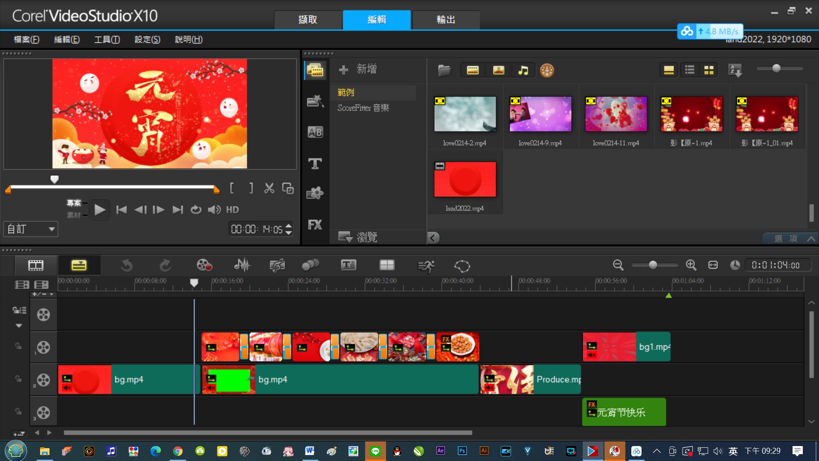Open the Auto Music tool
Viewport: 819px width, 461px height.
[x=277, y=265]
